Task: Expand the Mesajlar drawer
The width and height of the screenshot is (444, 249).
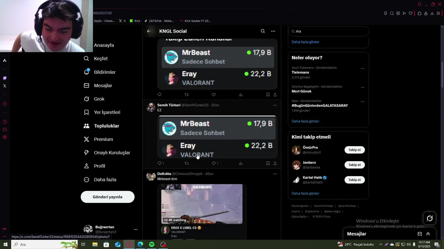Action: pyautogui.click(x=428, y=234)
